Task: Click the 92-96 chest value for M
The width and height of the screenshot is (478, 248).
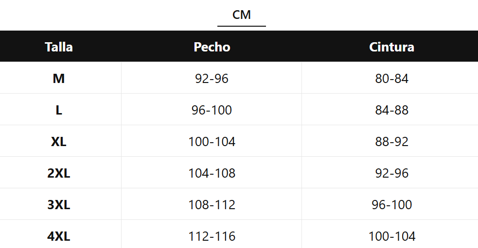Action: pos(212,79)
